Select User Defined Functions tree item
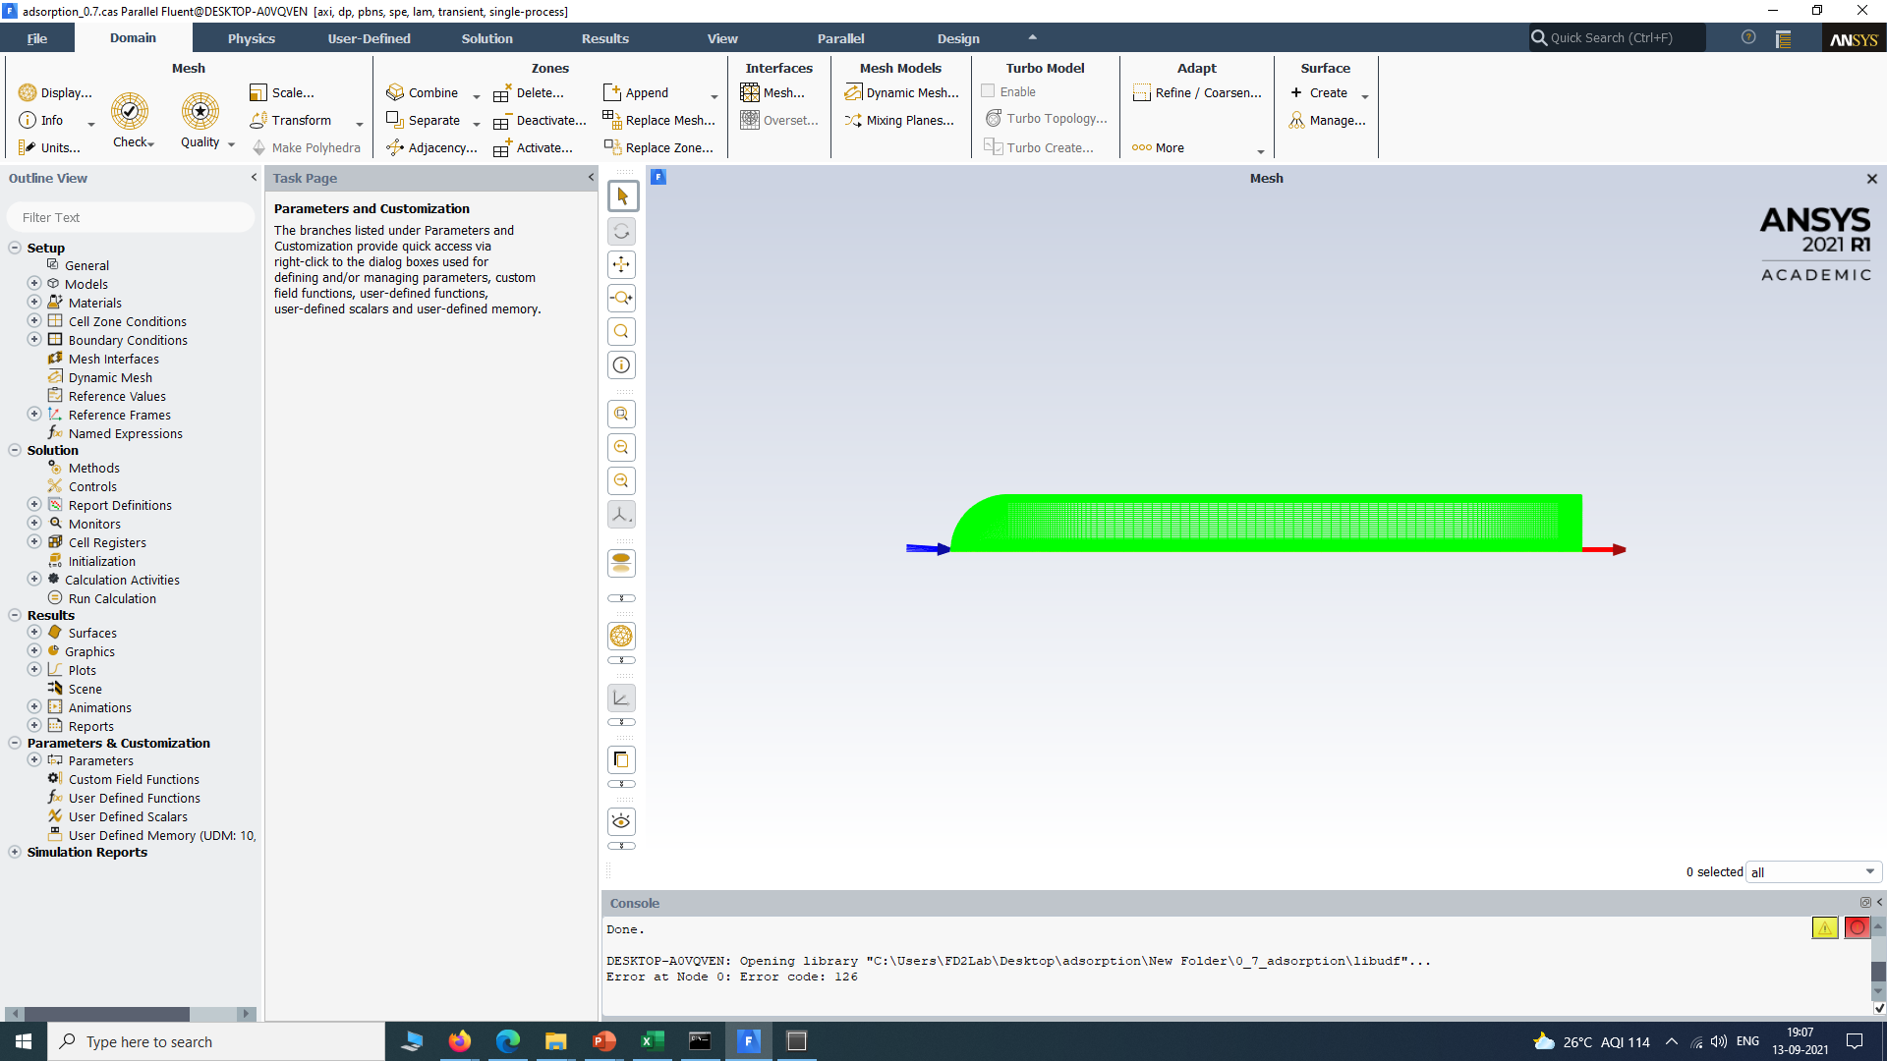The image size is (1887, 1061). [x=135, y=799]
